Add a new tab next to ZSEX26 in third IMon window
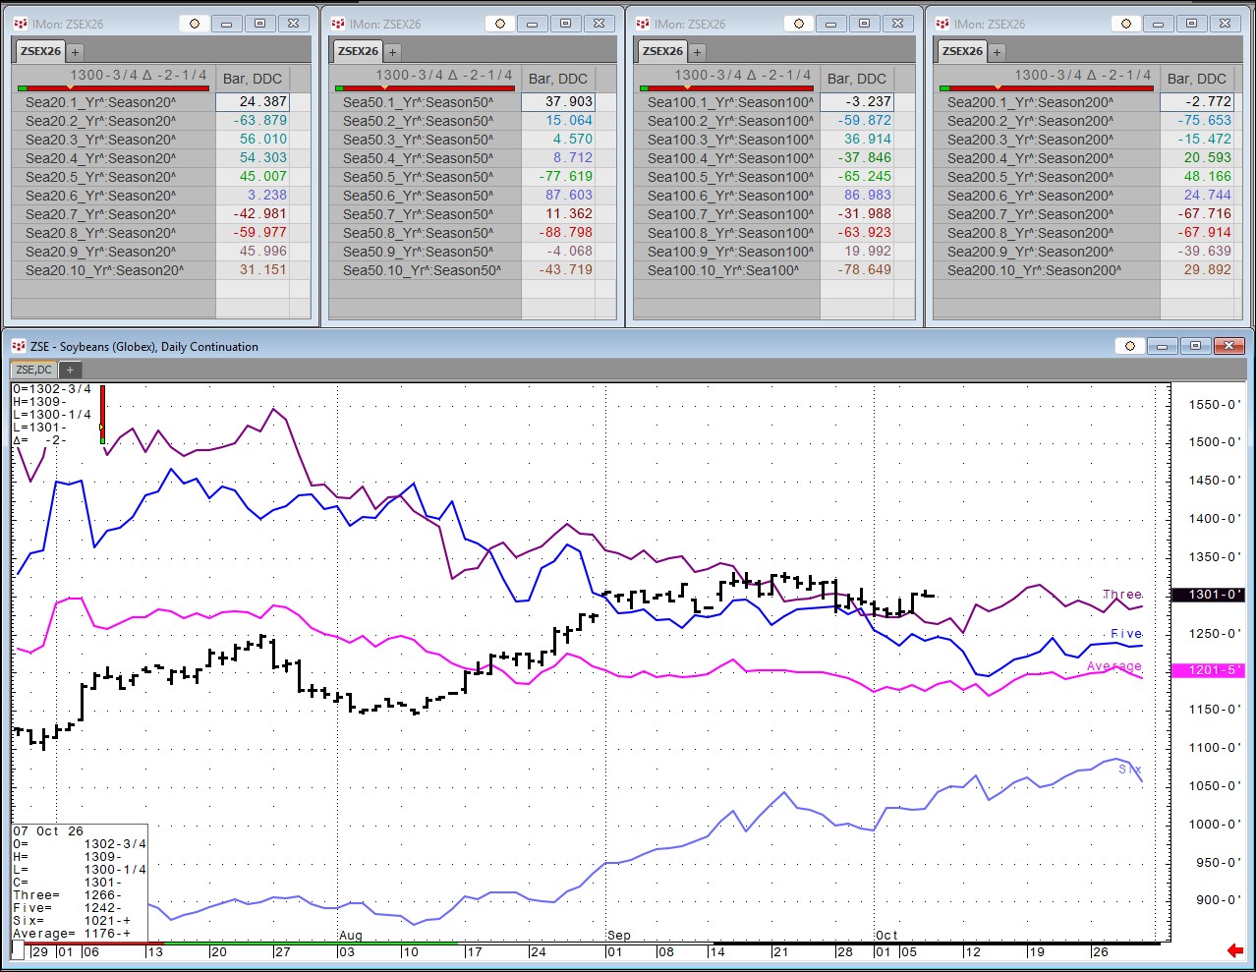The image size is (1256, 972). [x=697, y=52]
